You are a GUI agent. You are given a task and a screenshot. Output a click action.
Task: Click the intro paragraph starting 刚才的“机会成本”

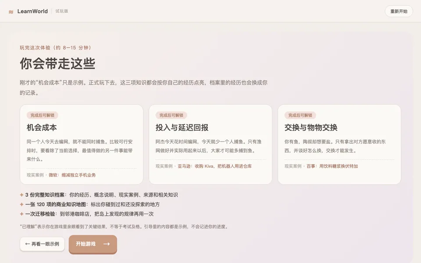[x=143, y=88]
